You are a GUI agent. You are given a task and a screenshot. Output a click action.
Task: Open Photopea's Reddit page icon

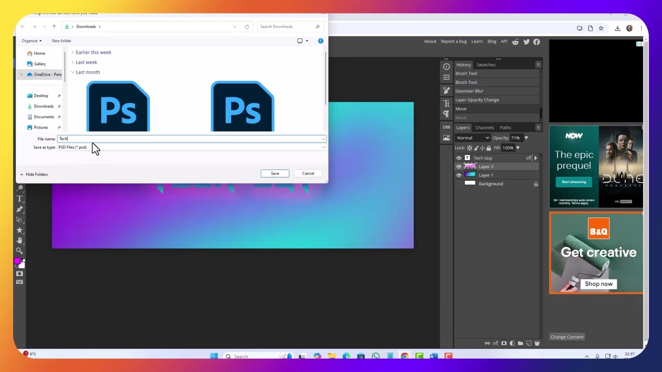[x=515, y=42]
